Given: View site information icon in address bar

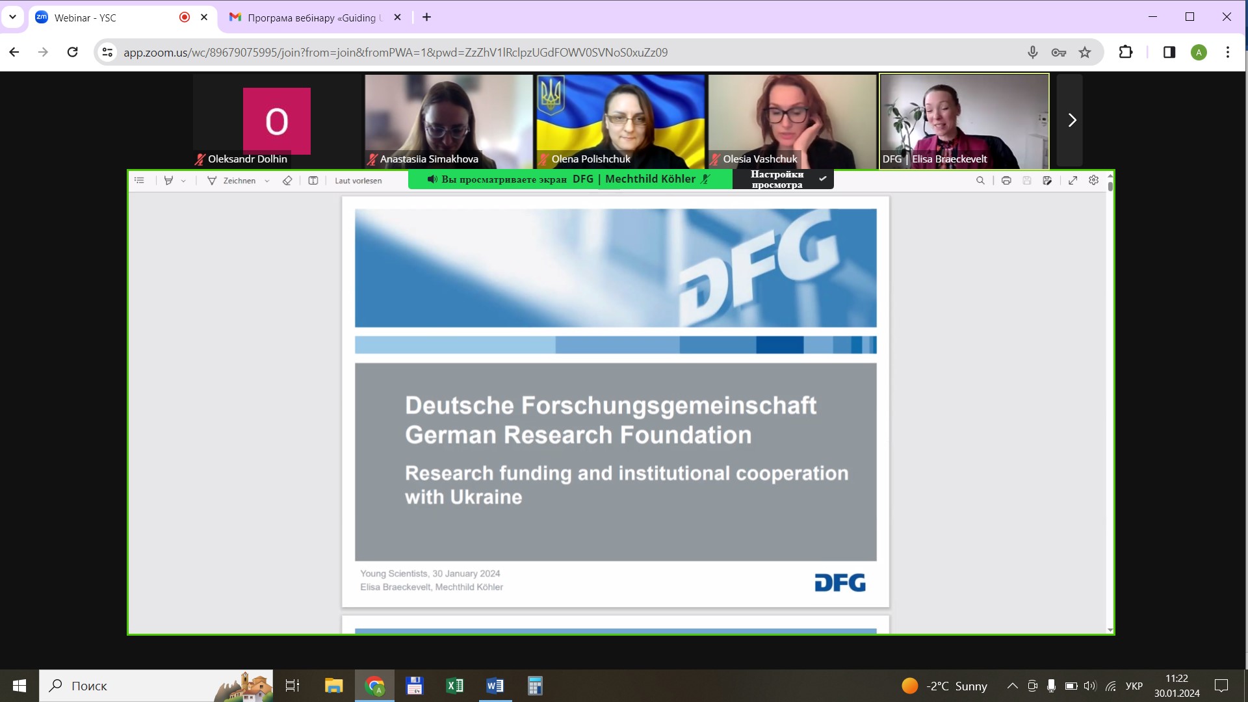Looking at the screenshot, I should pos(108,52).
